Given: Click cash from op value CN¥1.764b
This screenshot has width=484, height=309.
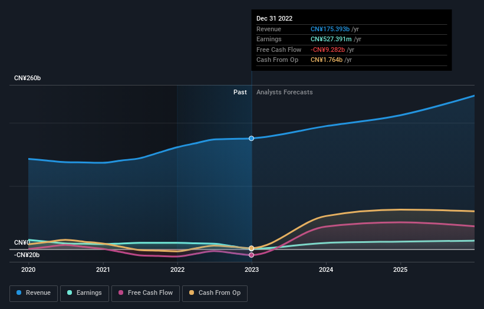Looking at the screenshot, I should tap(327, 60).
